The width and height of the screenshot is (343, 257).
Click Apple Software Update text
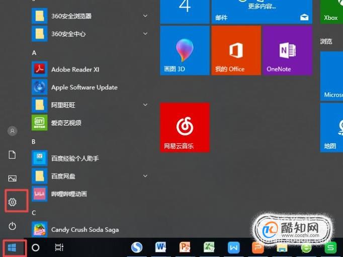84,87
